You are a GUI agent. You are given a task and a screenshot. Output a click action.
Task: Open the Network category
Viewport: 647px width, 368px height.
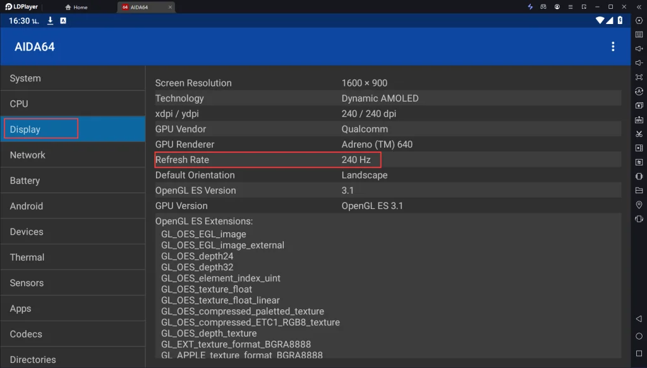[x=73, y=155]
